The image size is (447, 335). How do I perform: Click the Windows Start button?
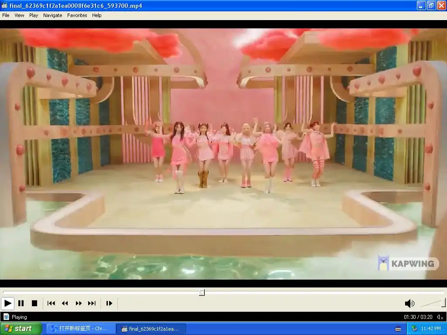pos(21,329)
